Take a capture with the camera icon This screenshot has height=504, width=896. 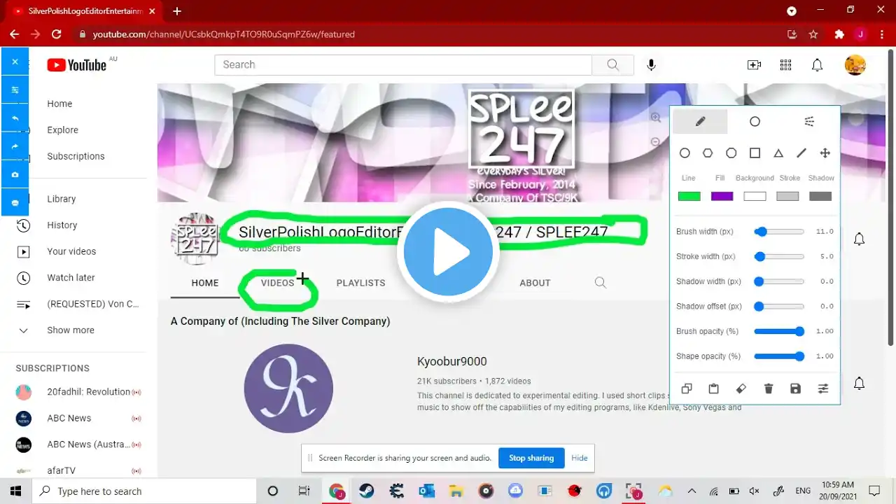tap(15, 174)
